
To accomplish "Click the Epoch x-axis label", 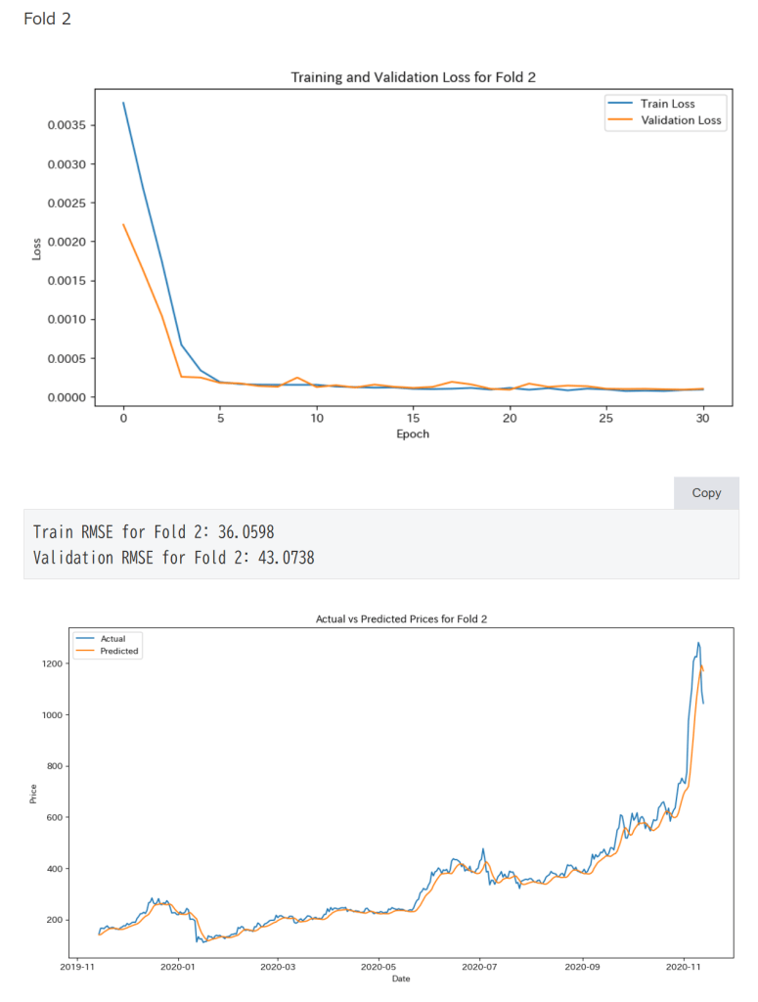I will [413, 433].
